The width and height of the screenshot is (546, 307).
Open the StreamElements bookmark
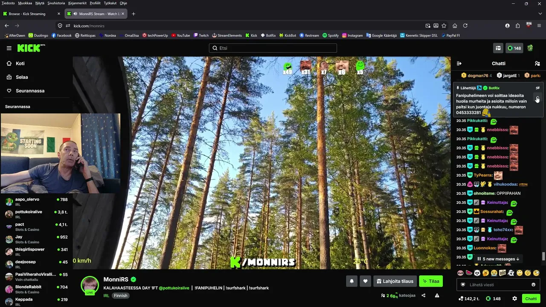point(227,35)
